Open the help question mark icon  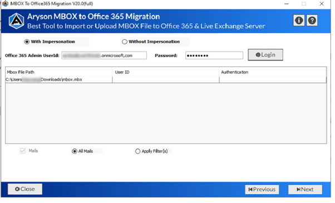pos(312,21)
